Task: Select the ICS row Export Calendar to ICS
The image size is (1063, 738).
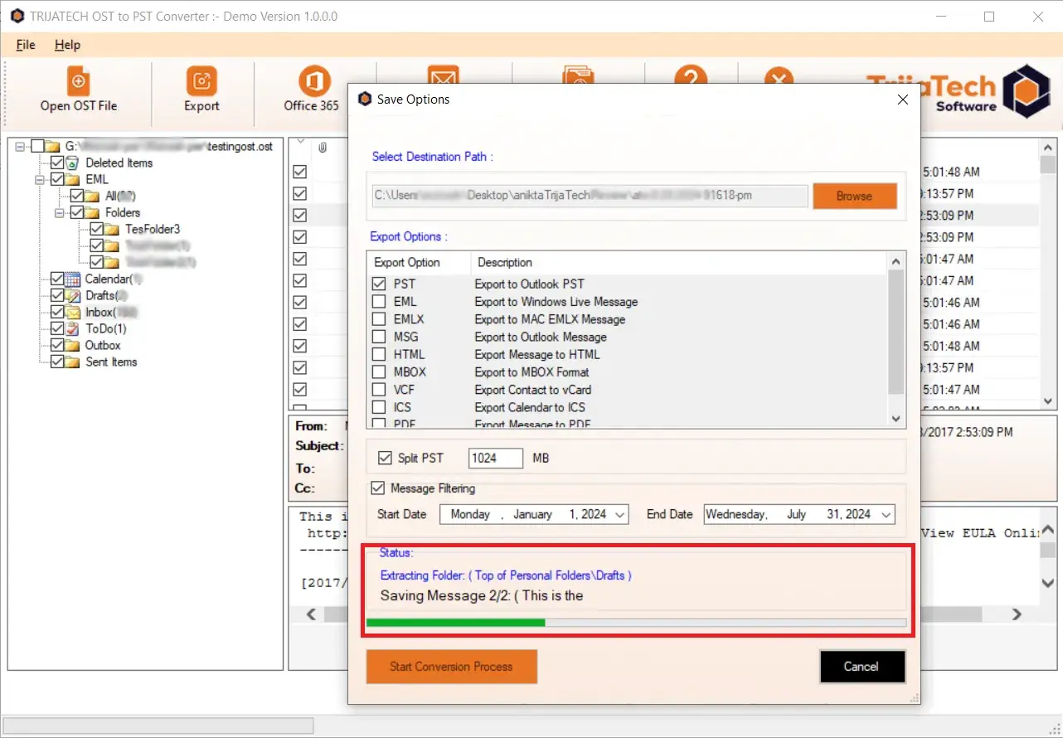Action: coord(628,407)
